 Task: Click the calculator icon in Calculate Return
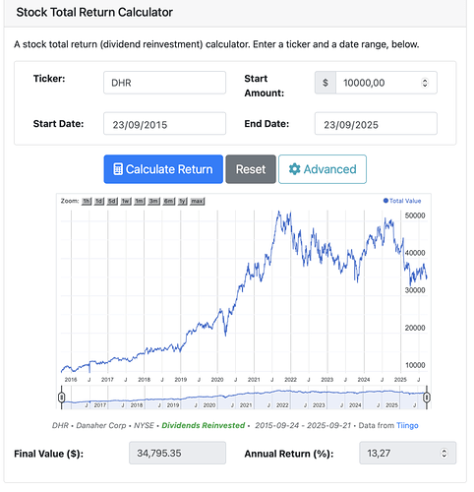(118, 169)
